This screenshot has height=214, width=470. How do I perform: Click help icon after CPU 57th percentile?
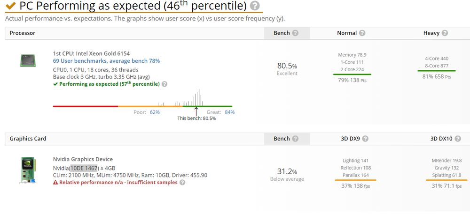pos(164,84)
